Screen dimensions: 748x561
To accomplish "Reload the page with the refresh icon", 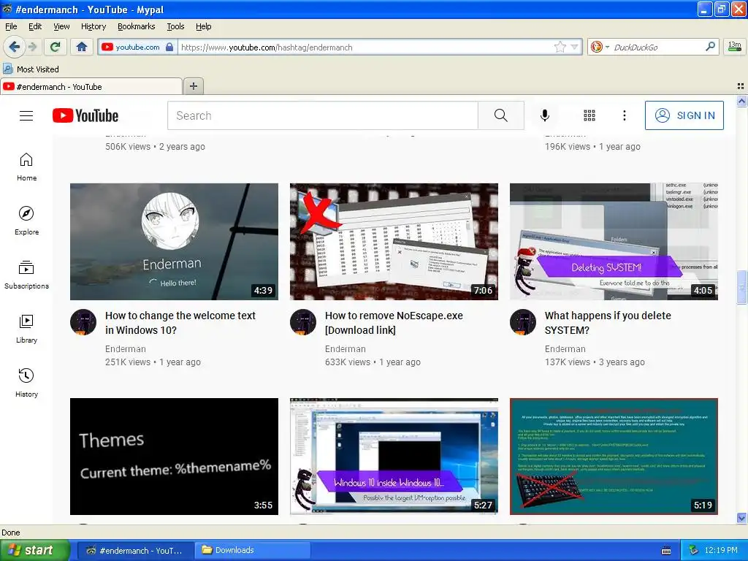I will pyautogui.click(x=56, y=47).
